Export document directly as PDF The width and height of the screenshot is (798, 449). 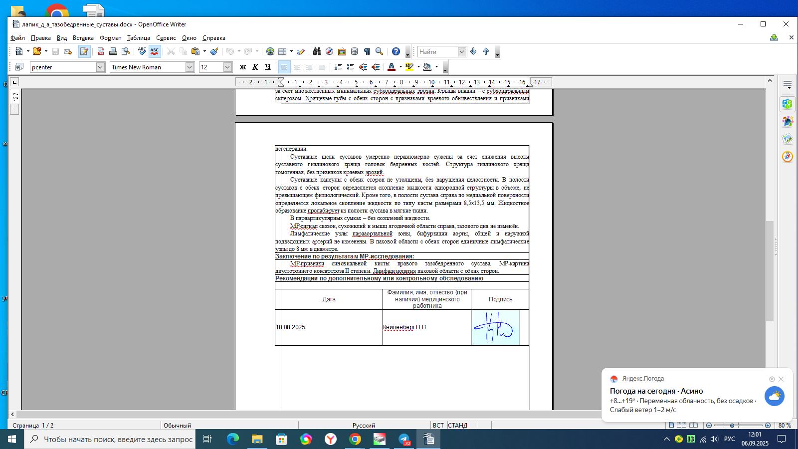[x=101, y=51]
